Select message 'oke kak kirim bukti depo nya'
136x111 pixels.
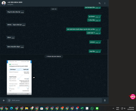tap(84, 29)
